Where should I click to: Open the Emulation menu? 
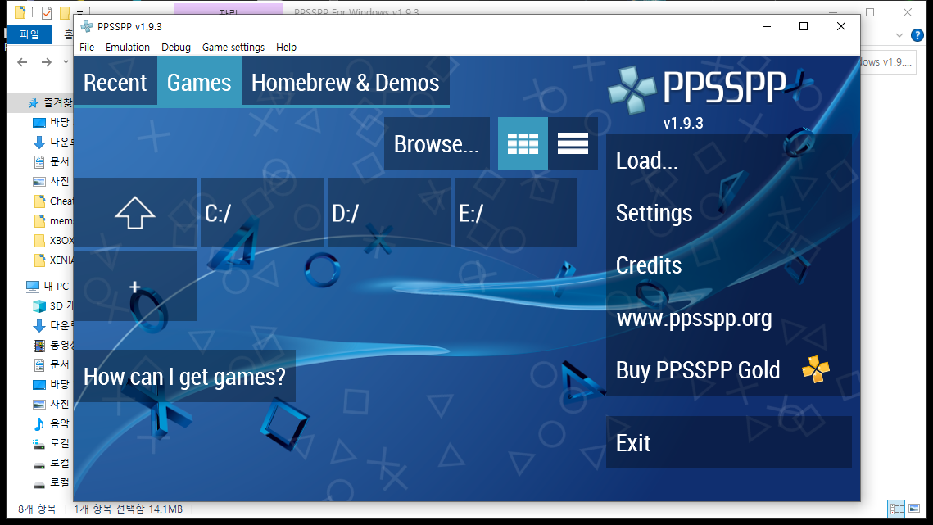coord(128,47)
